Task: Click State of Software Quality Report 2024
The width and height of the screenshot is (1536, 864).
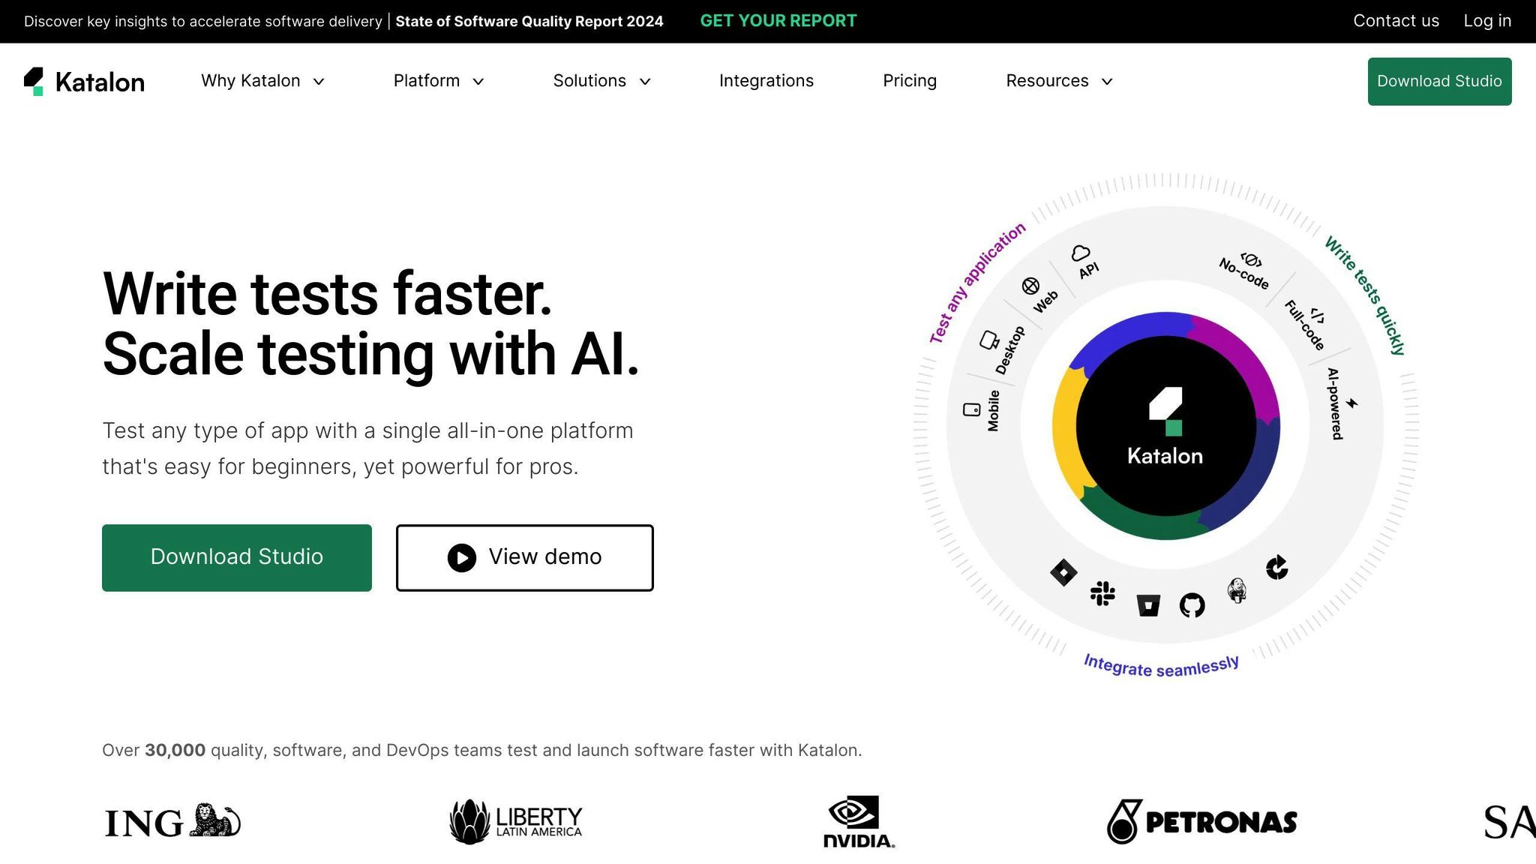Action: 529,22
